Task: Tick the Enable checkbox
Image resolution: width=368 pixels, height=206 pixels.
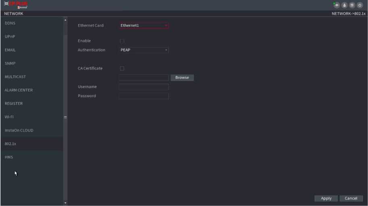Action: (x=122, y=41)
